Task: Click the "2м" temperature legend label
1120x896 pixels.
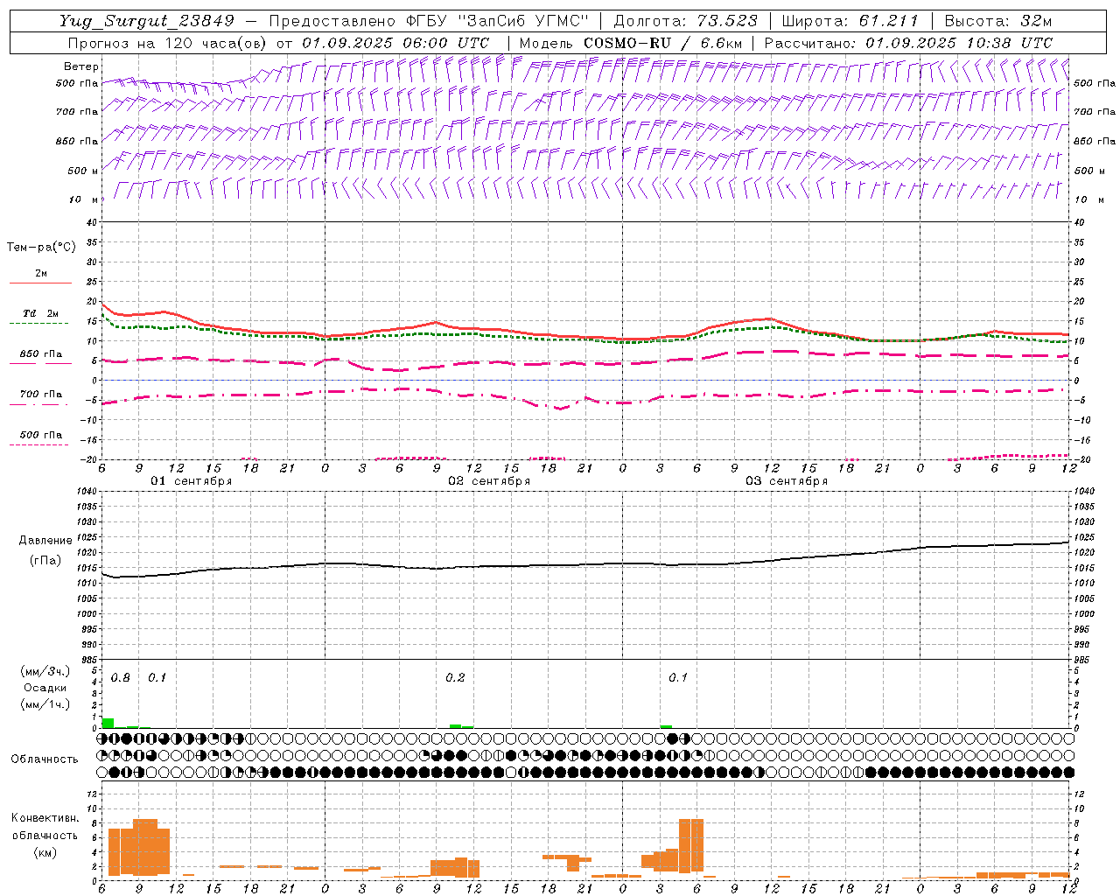Action: point(41,273)
